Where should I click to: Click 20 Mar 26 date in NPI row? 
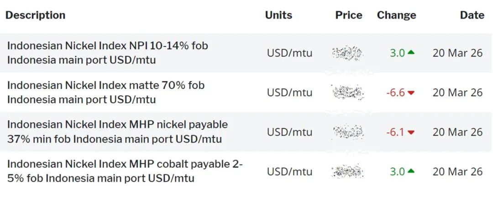(457, 53)
